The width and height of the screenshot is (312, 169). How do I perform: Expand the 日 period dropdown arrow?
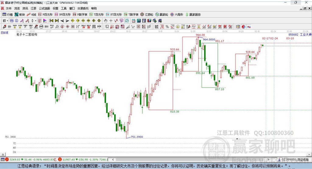(7, 21)
